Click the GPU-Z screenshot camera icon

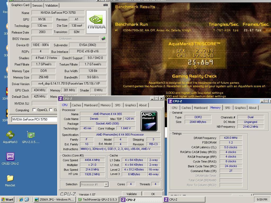105,5
